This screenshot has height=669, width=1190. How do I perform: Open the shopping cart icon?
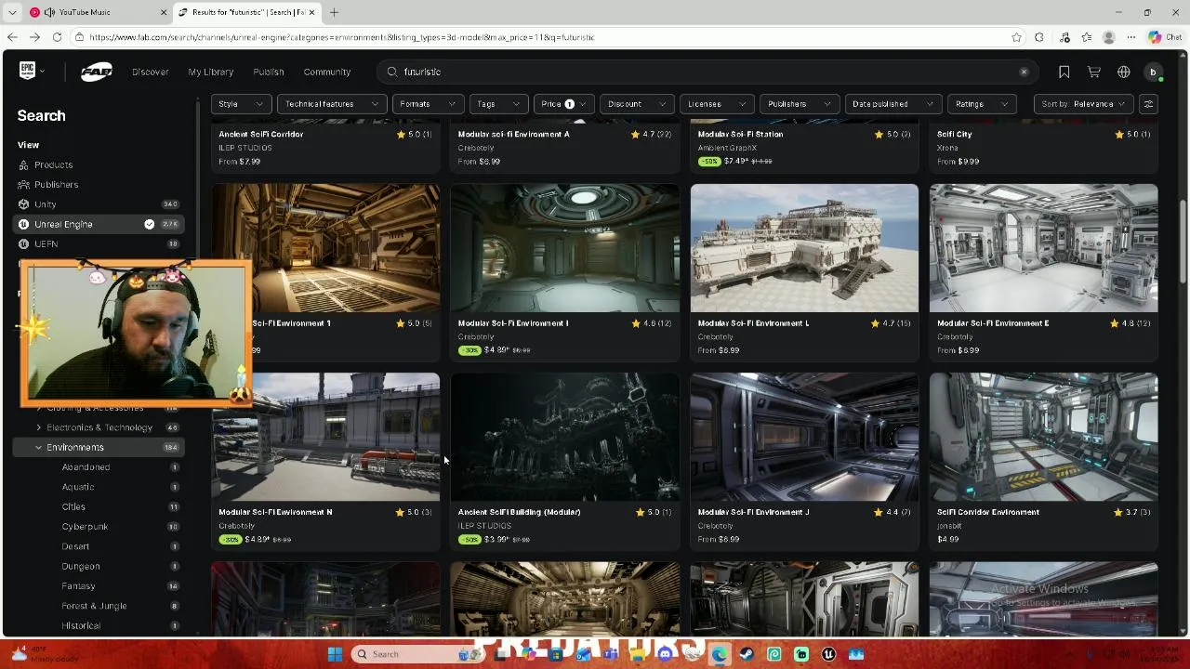coord(1094,72)
